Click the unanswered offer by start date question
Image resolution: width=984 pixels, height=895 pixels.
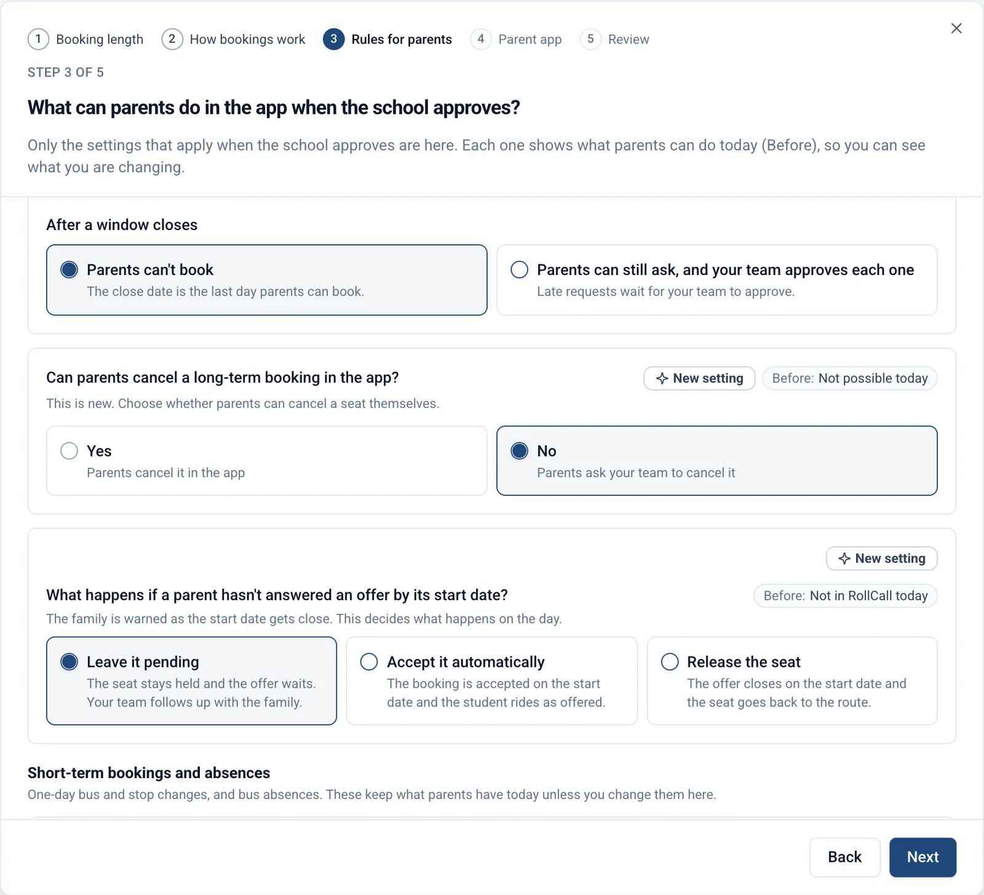(x=277, y=595)
